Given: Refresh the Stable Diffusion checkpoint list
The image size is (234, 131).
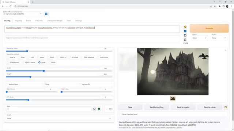Looking at the screenshot, I should tap(46, 14).
